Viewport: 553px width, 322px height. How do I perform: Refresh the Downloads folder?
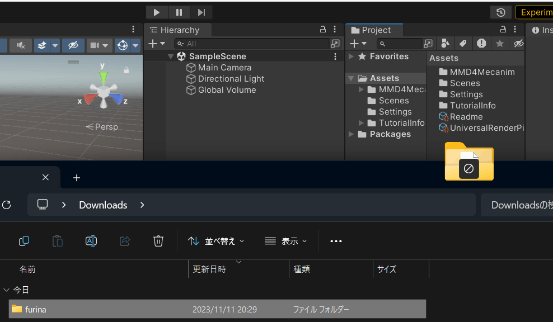(x=7, y=205)
